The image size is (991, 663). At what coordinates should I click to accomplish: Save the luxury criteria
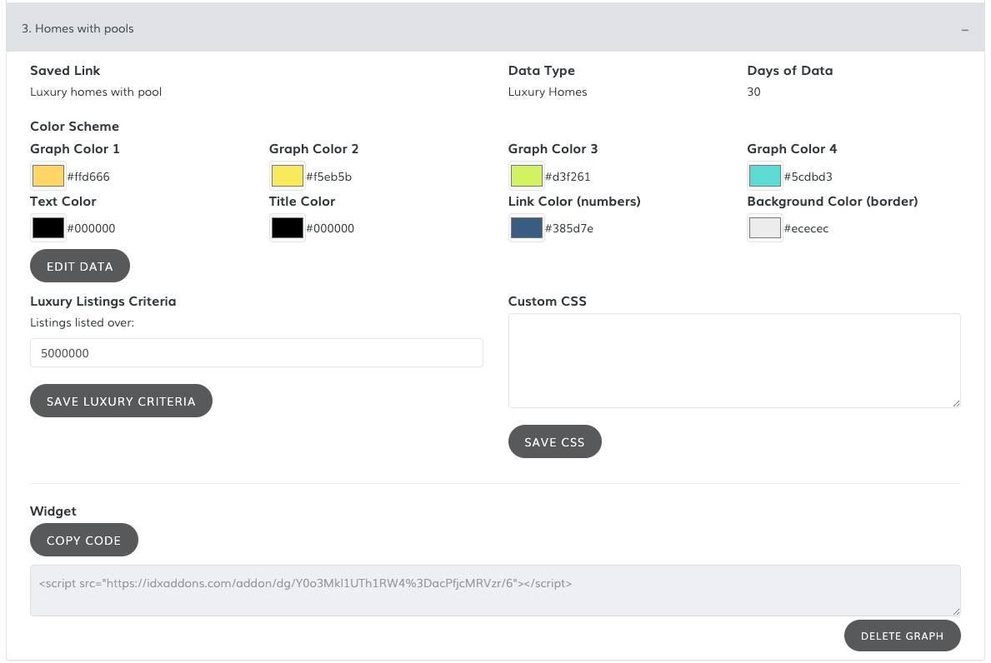pyautogui.click(x=121, y=401)
